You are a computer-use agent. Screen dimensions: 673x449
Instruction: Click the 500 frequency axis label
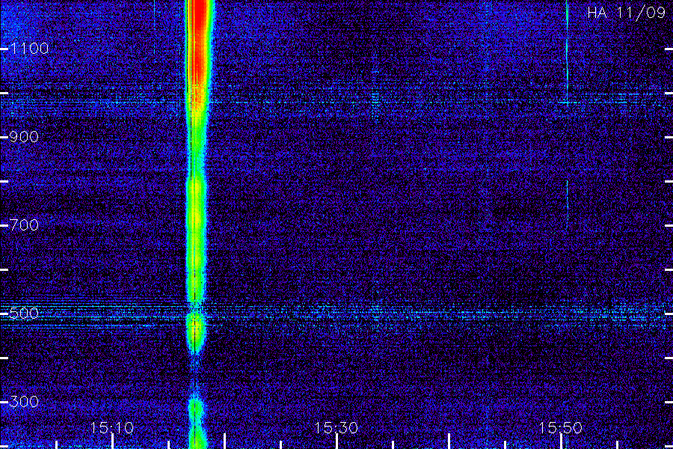coord(24,314)
